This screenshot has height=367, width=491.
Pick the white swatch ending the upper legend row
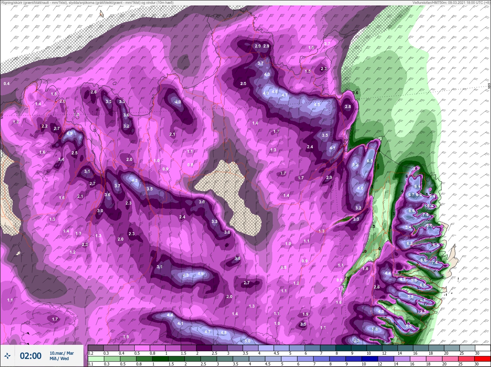(x=483, y=348)
